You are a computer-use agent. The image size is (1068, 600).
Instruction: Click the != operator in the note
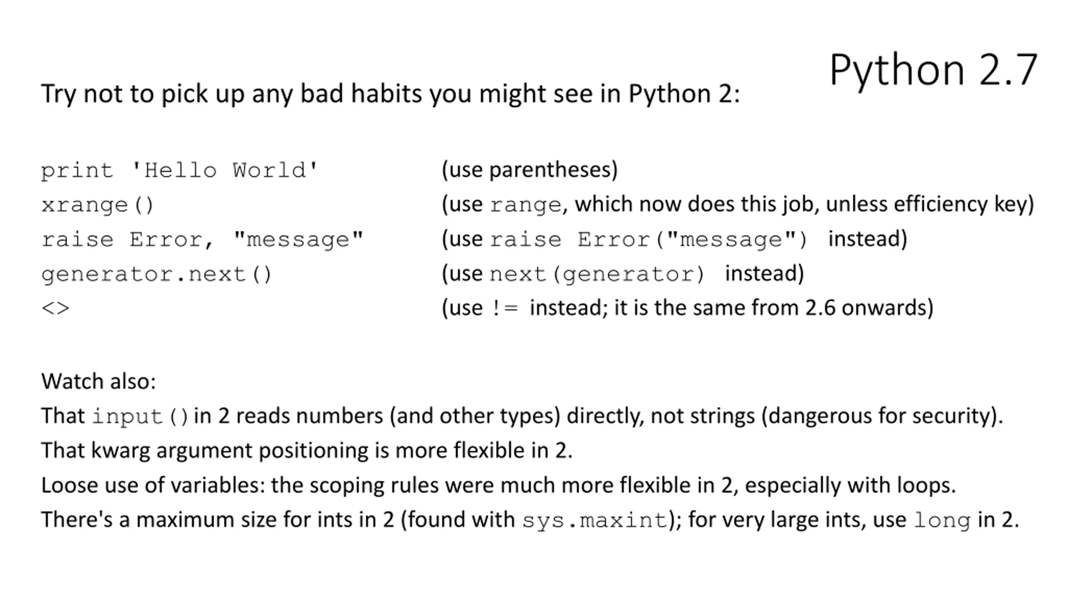[505, 308]
